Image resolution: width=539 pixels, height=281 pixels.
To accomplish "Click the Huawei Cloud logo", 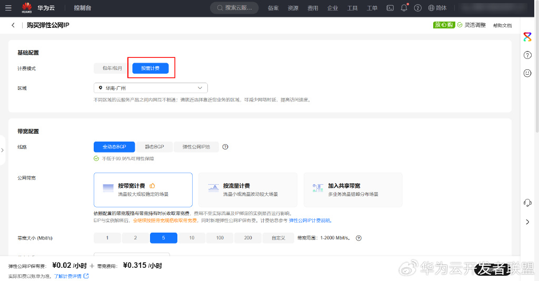I will pyautogui.click(x=27, y=7).
